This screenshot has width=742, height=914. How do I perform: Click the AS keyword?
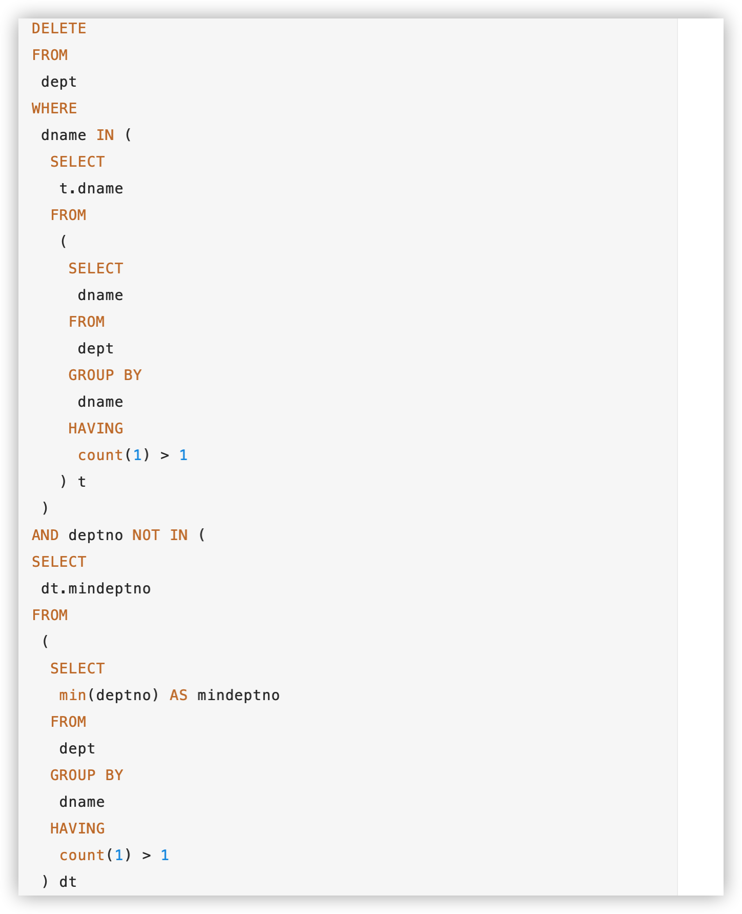click(178, 695)
